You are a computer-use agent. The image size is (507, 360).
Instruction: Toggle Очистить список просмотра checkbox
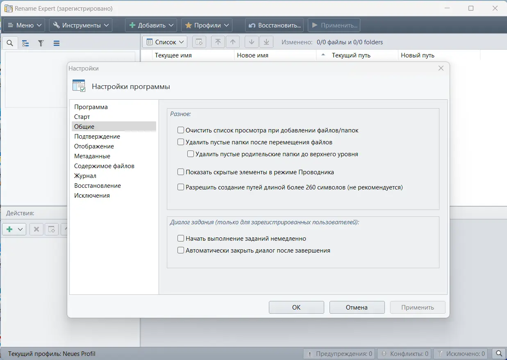(x=181, y=130)
